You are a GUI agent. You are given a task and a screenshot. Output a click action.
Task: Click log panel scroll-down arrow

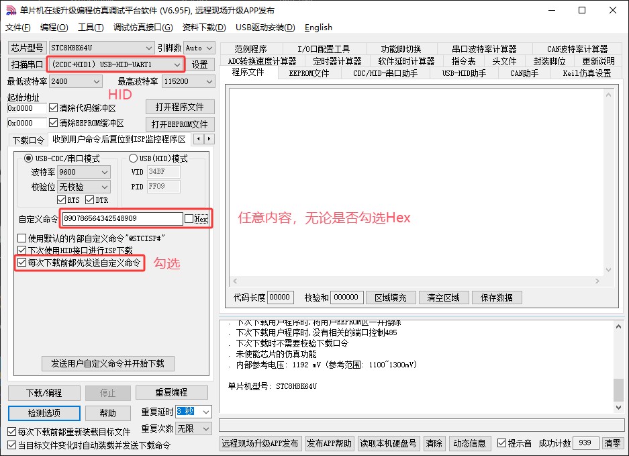(x=618, y=408)
